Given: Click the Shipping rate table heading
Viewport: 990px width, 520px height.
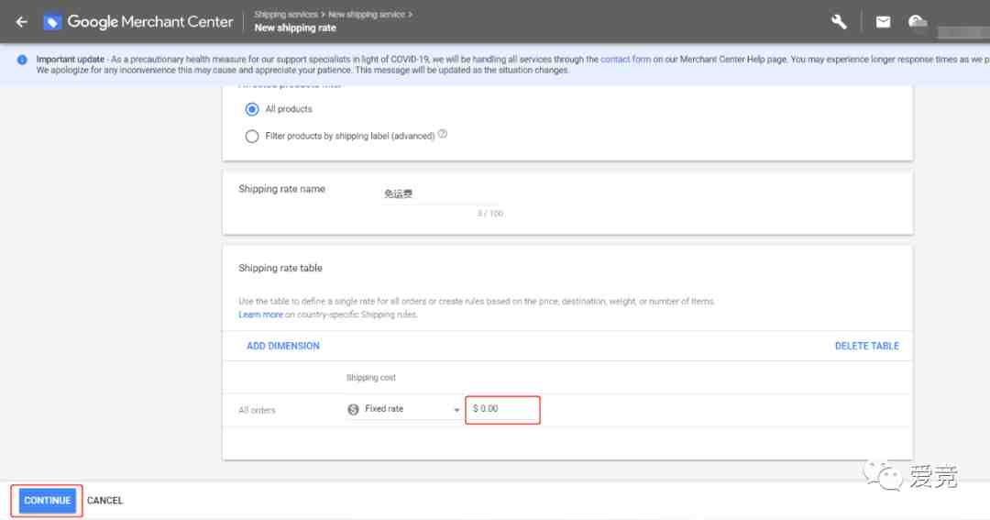Looking at the screenshot, I should 280,268.
